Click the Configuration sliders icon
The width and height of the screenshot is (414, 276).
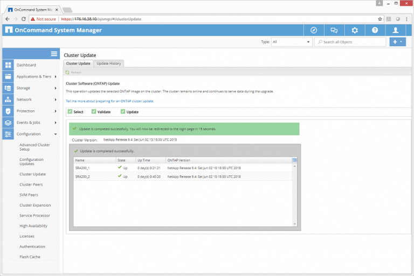coord(8,134)
